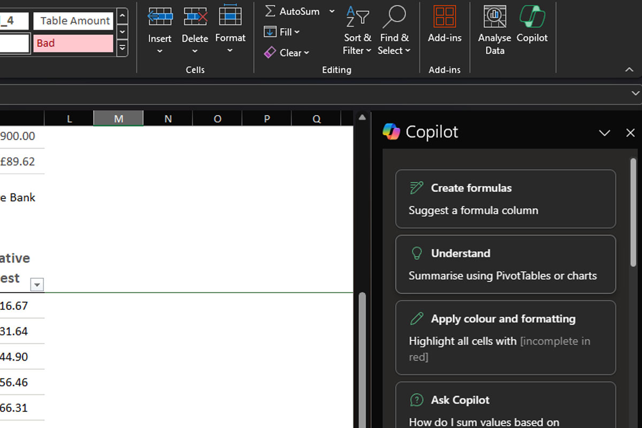This screenshot has width=642, height=428.
Task: Click the cell showing 16.67
Action: click(22, 306)
